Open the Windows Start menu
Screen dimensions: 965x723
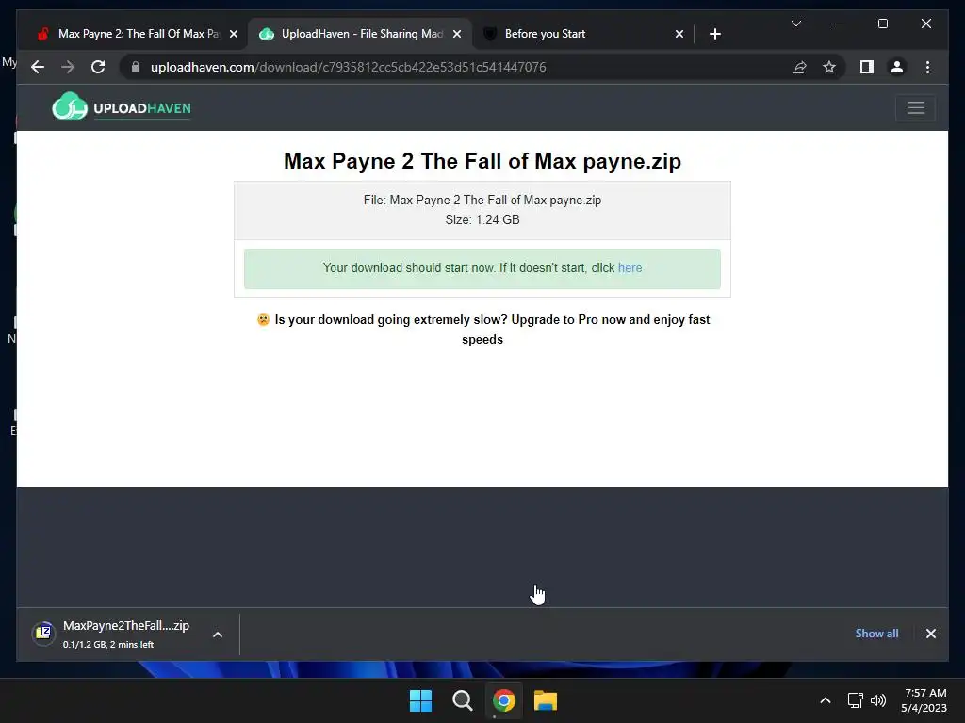pyautogui.click(x=421, y=700)
